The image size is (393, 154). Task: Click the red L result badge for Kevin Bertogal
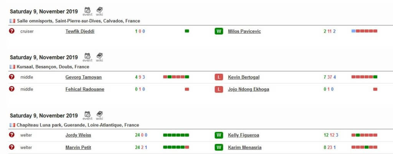(x=219, y=77)
